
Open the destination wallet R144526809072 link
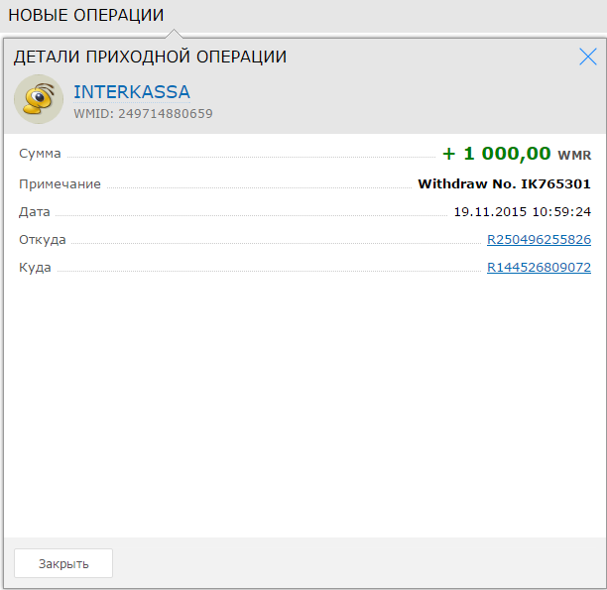tap(539, 268)
